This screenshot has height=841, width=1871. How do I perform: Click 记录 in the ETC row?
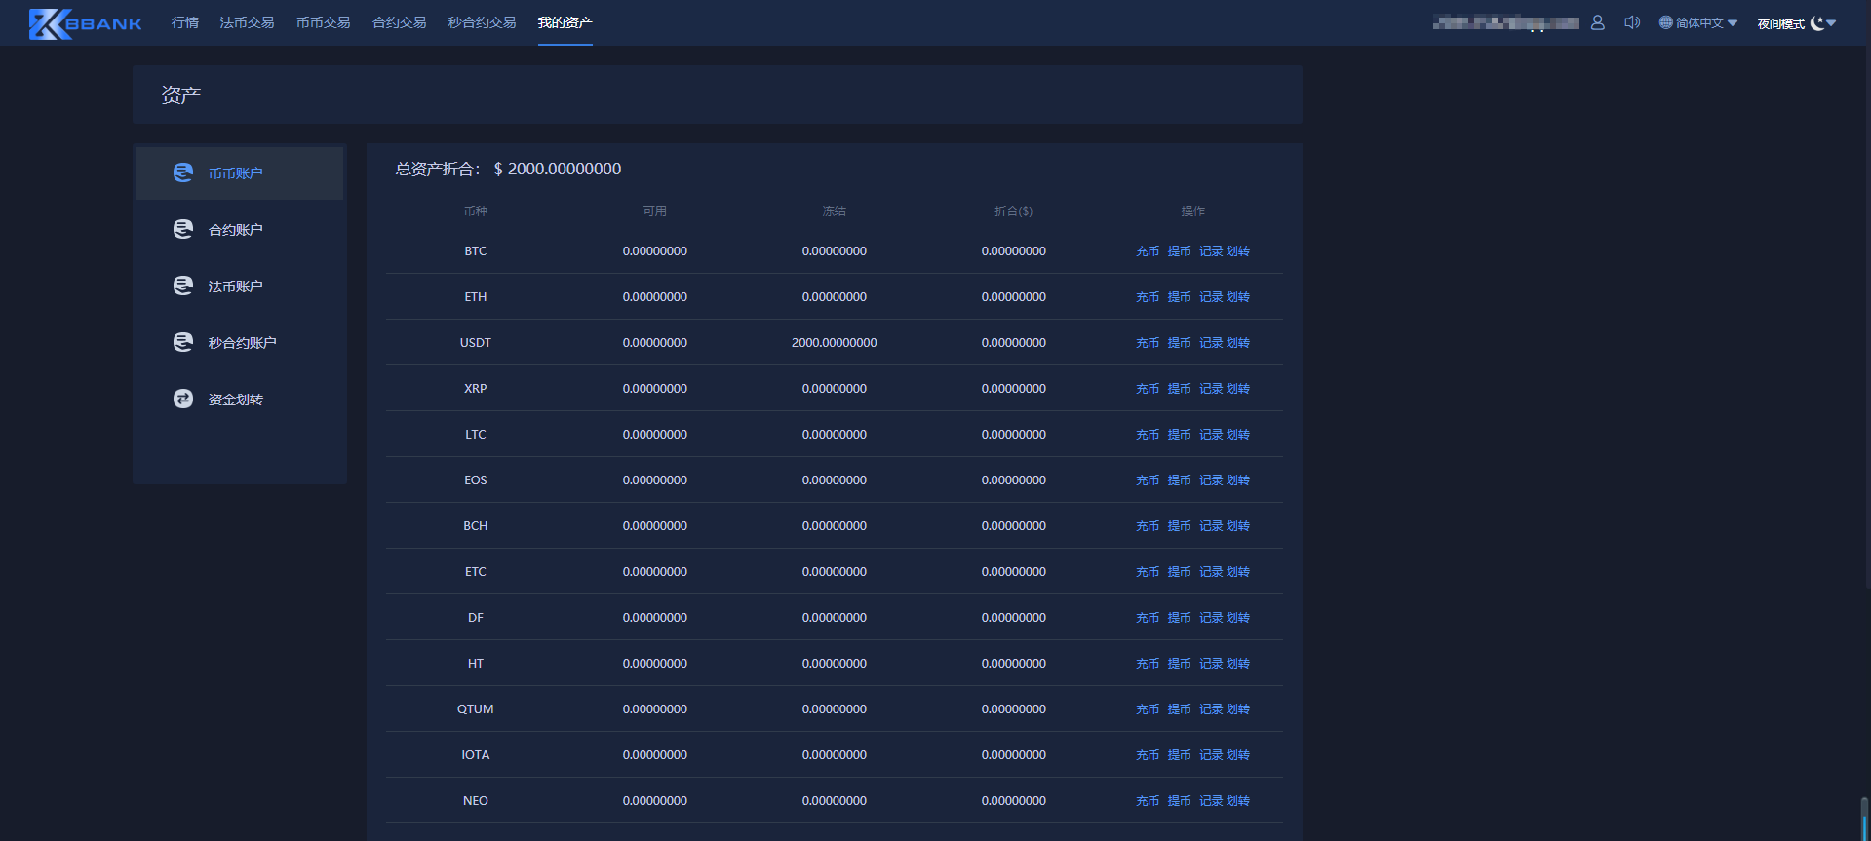pos(1211,572)
